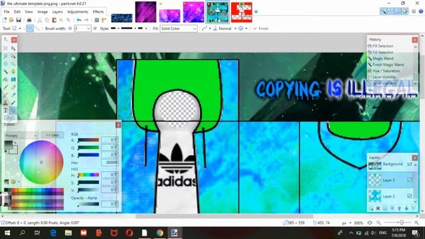
Task: Click the Print icon in the toolbar
Action: point(29,20)
